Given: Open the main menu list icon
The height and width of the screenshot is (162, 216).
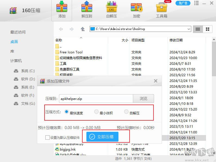Looking at the screenshot, I should pos(196,3).
